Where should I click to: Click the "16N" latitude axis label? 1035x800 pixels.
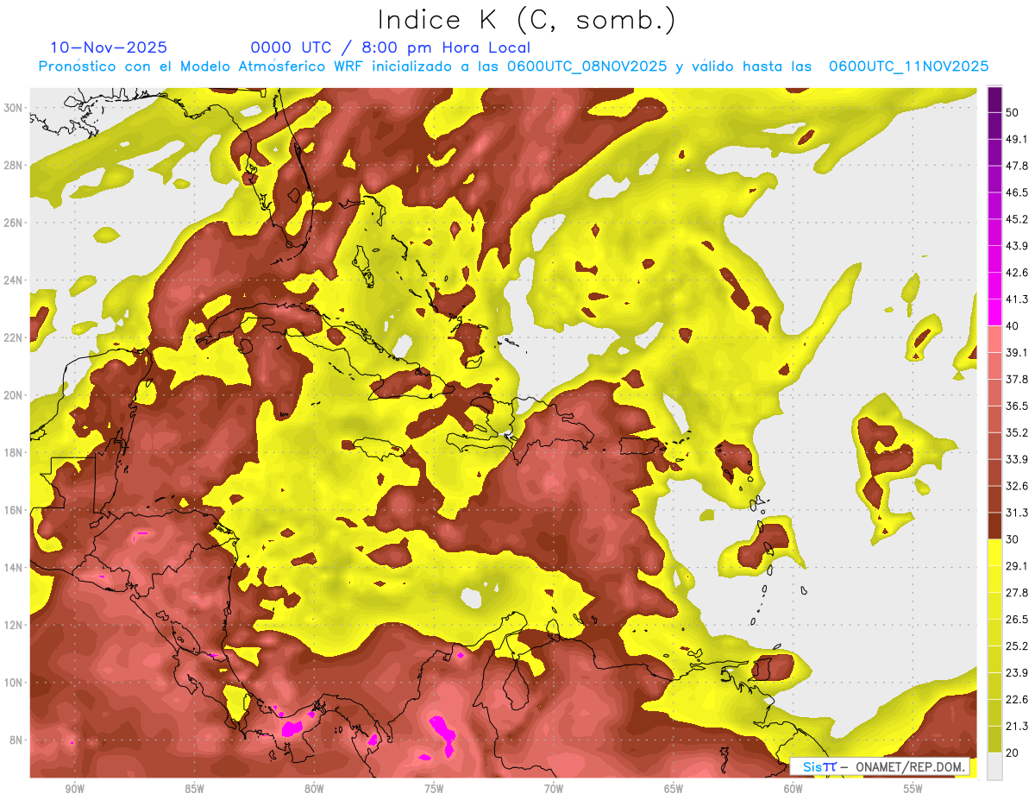pos(13,510)
